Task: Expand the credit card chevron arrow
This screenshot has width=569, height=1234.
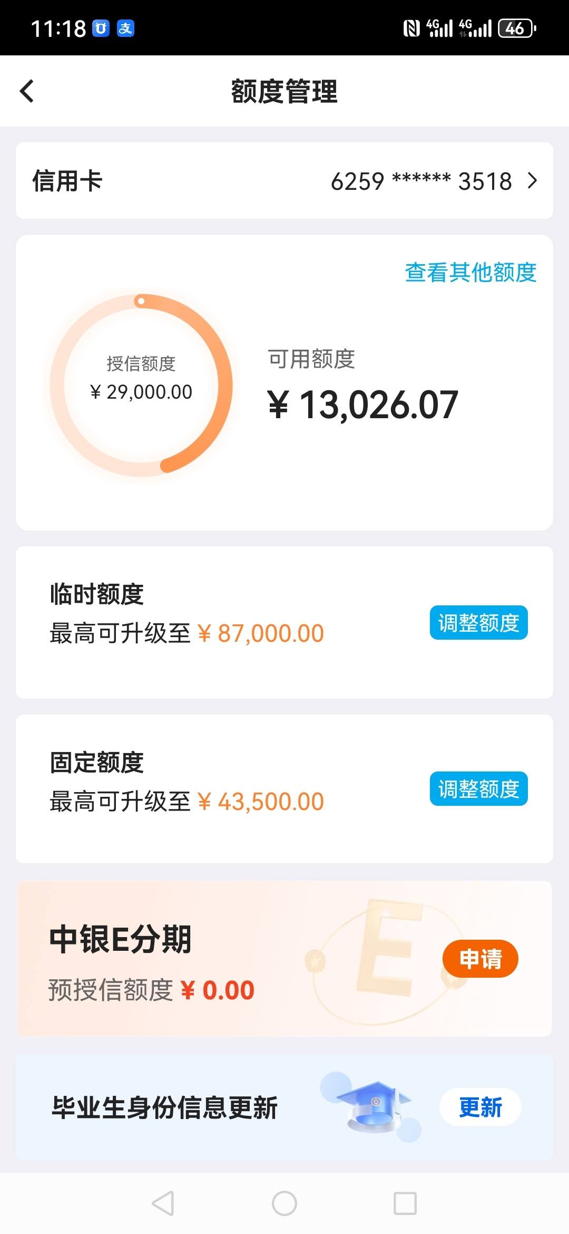Action: pyautogui.click(x=533, y=181)
